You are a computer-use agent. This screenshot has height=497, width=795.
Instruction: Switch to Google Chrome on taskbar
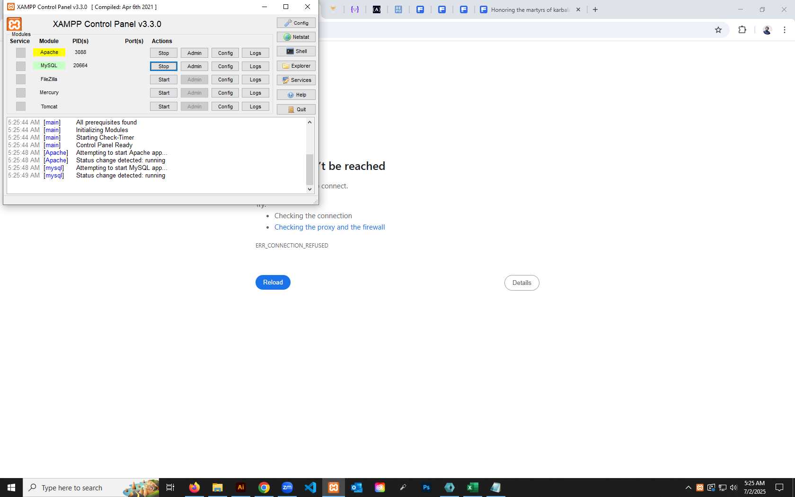264,488
